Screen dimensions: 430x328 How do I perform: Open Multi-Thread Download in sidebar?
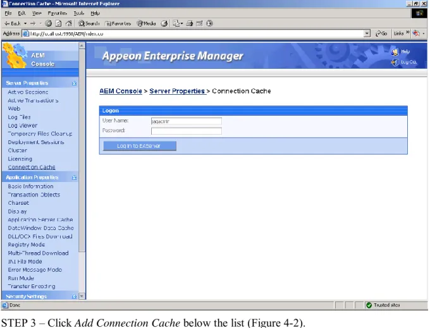click(38, 253)
